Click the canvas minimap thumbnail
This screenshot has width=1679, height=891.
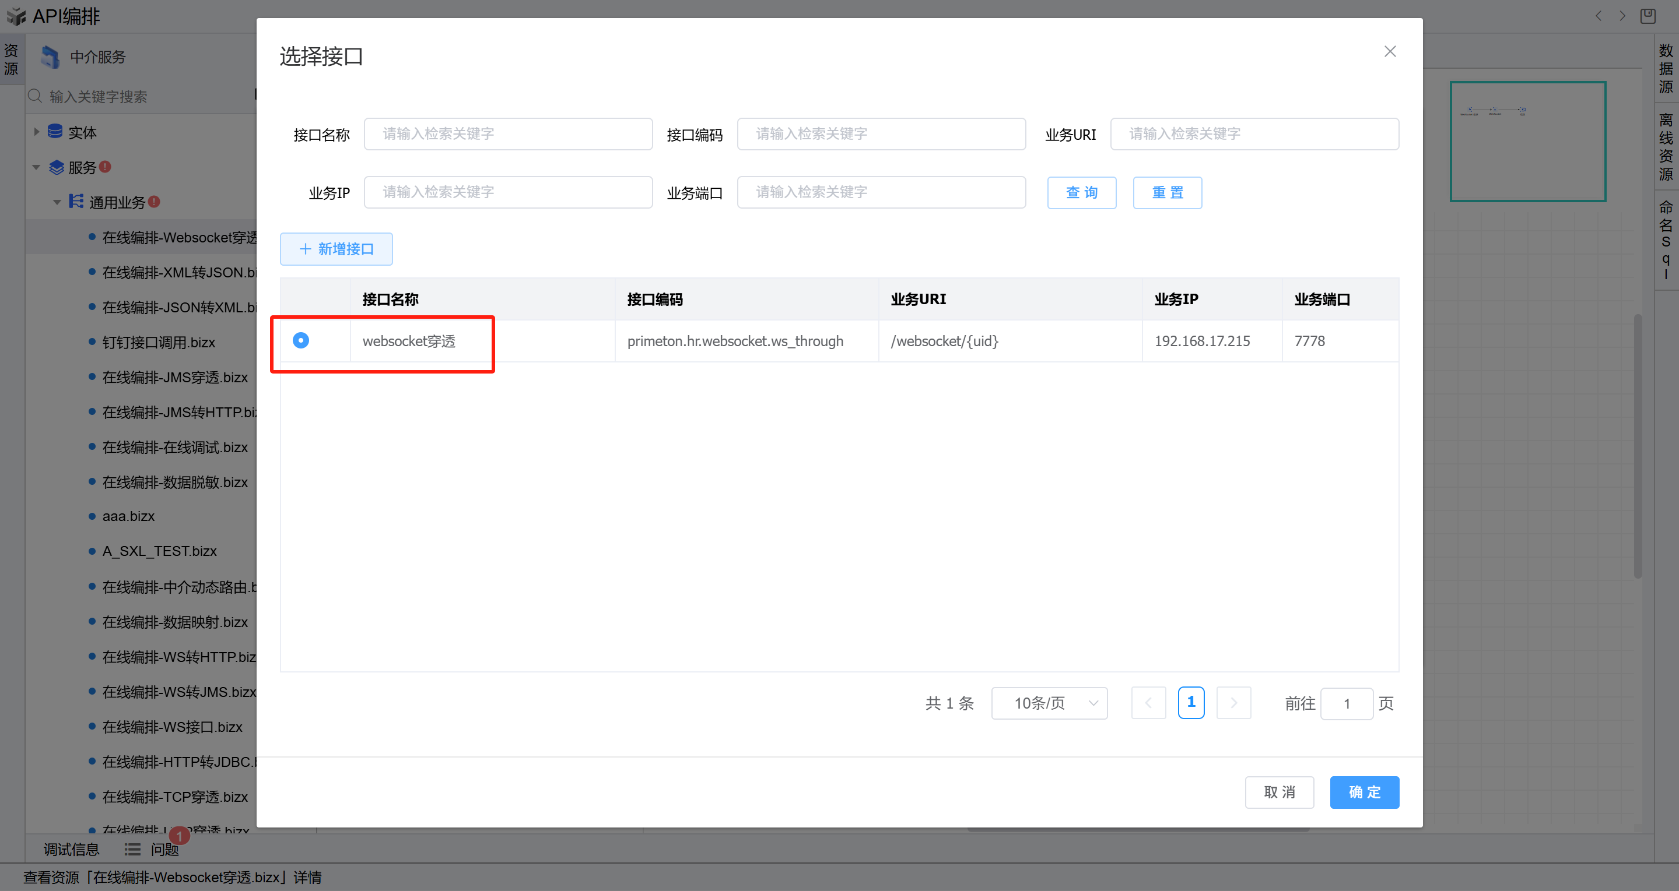pyautogui.click(x=1527, y=142)
